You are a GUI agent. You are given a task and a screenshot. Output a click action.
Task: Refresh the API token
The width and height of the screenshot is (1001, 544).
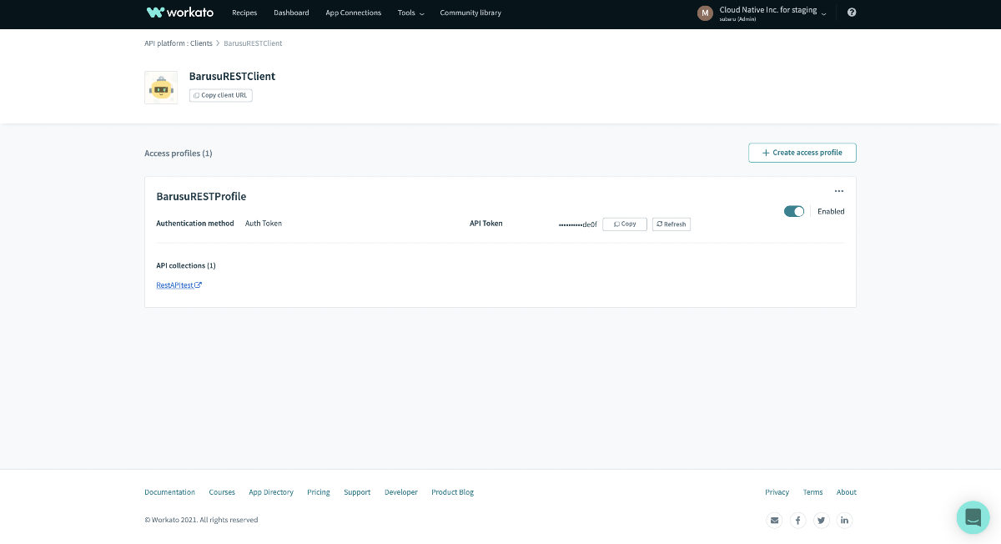(672, 224)
